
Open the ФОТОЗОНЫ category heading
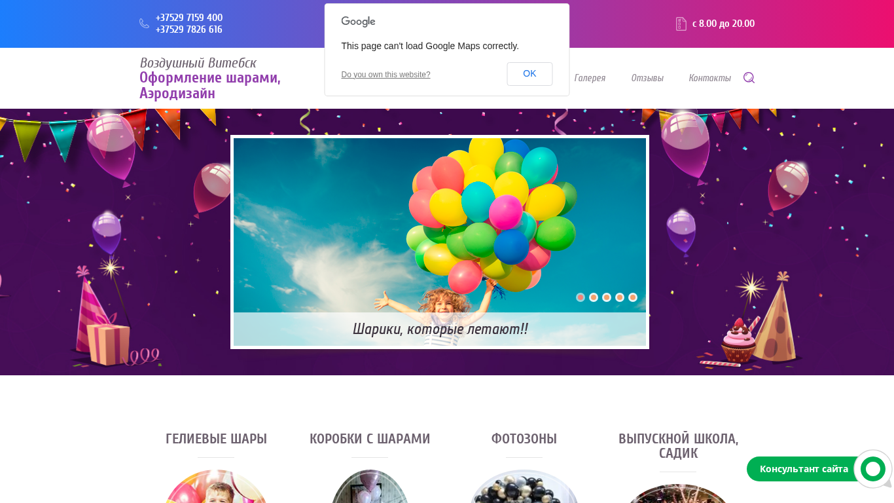pos(524,439)
